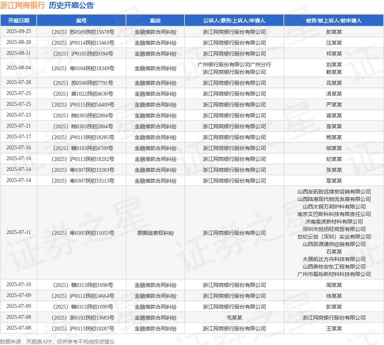Click case number 沪0113民初18292号
Screen dimensions: 384x345
pyautogui.click(x=83, y=159)
